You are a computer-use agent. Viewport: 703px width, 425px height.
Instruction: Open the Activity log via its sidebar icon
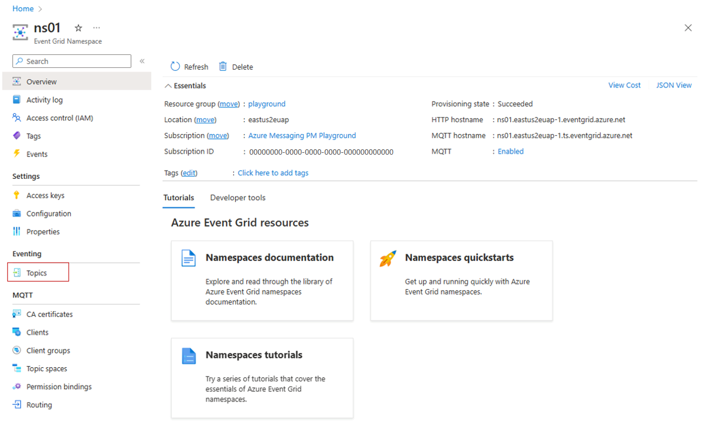[17, 99]
